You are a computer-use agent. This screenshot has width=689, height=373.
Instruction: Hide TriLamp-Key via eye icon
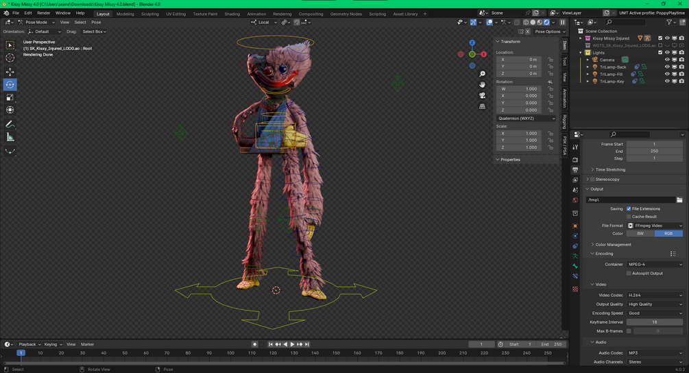[x=667, y=82]
